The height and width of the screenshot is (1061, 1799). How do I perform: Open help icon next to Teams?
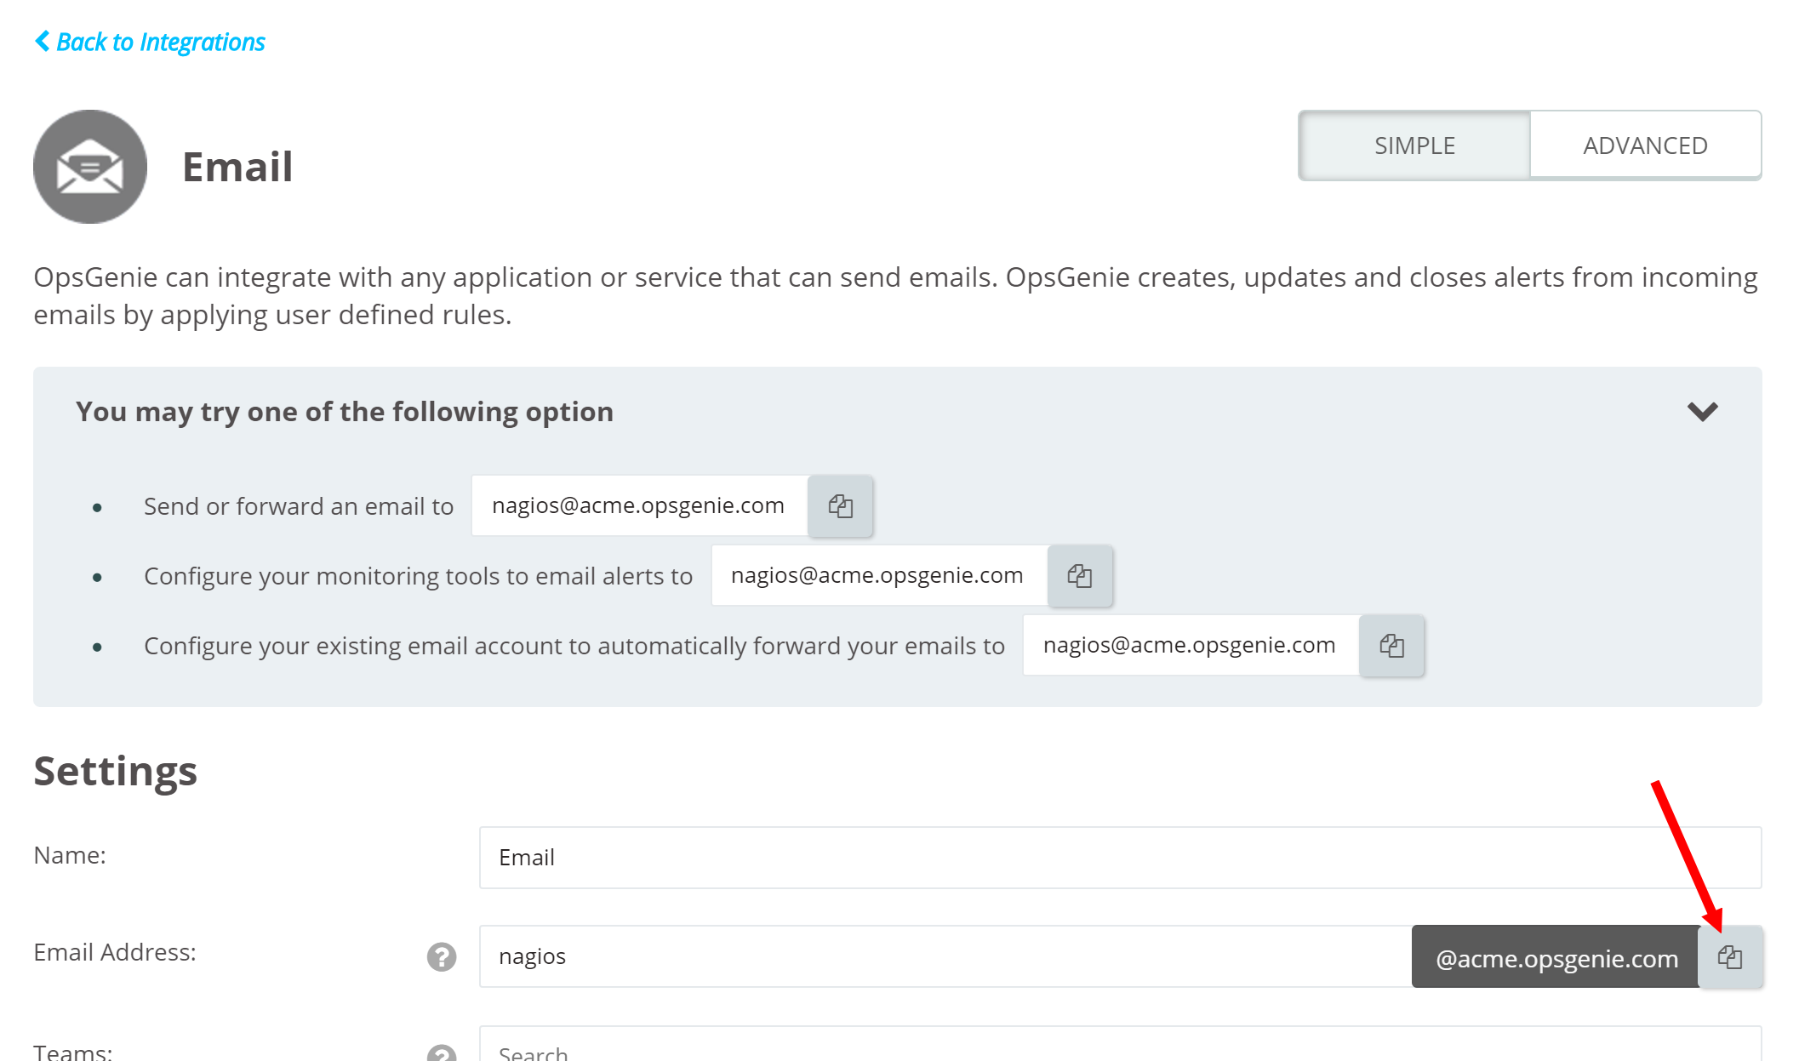click(x=442, y=1052)
